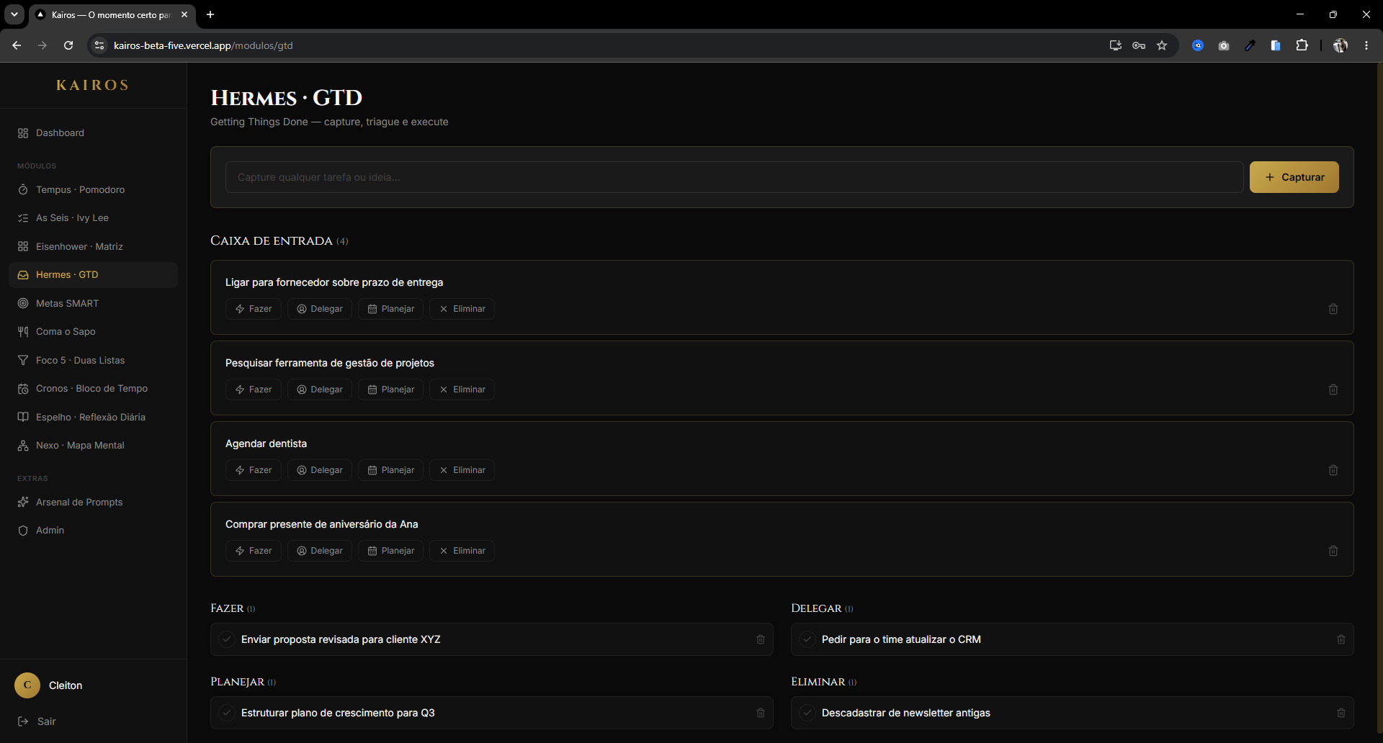Click Delegar on Comprar presente task
The image size is (1383, 743).
320,551
